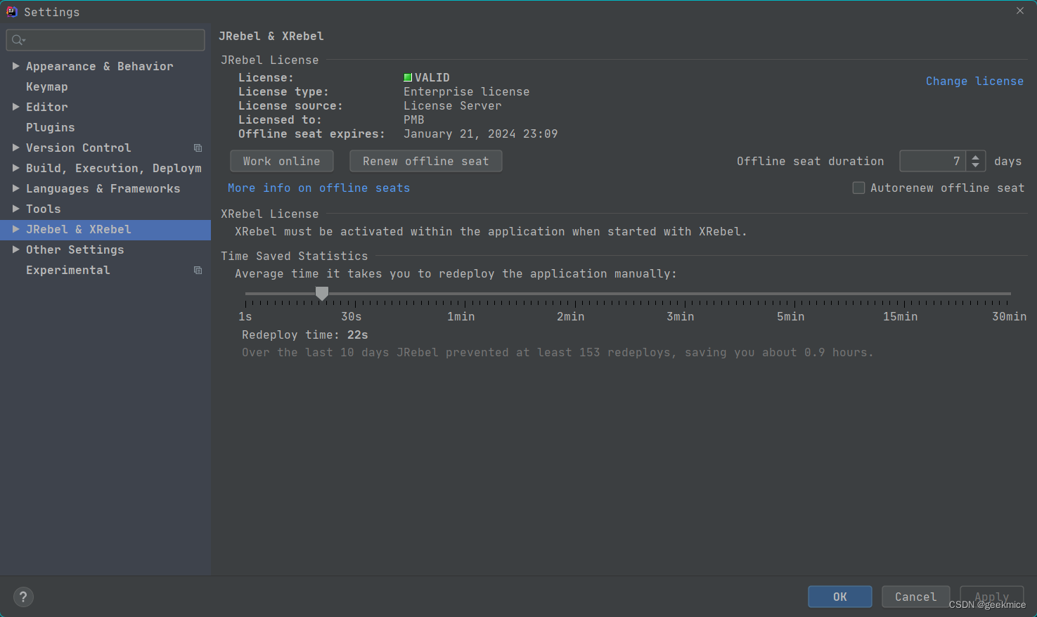Click the IntelliJ Settings window icon
Viewport: 1037px width, 617px height.
[x=12, y=11]
